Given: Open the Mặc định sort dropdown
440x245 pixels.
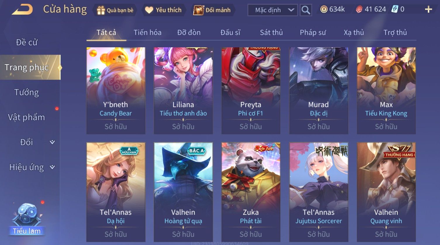Looking at the screenshot, I should (x=272, y=10).
